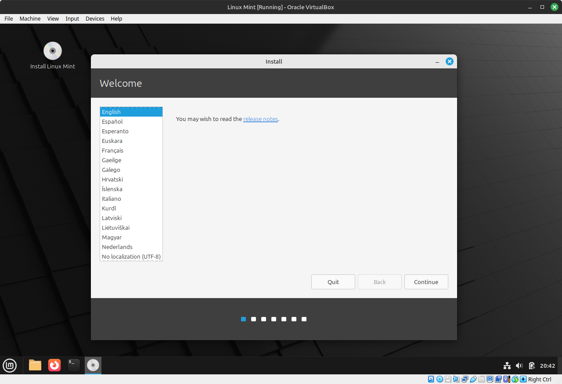Open the guest network connection tray icon
The height and width of the screenshot is (384, 562).
[507, 366]
